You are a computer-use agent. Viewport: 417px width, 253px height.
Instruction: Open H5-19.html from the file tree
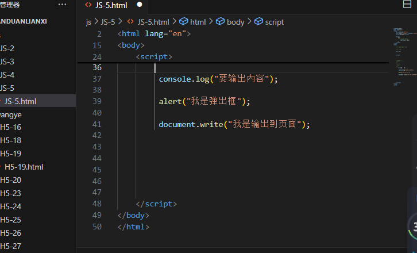(x=24, y=167)
